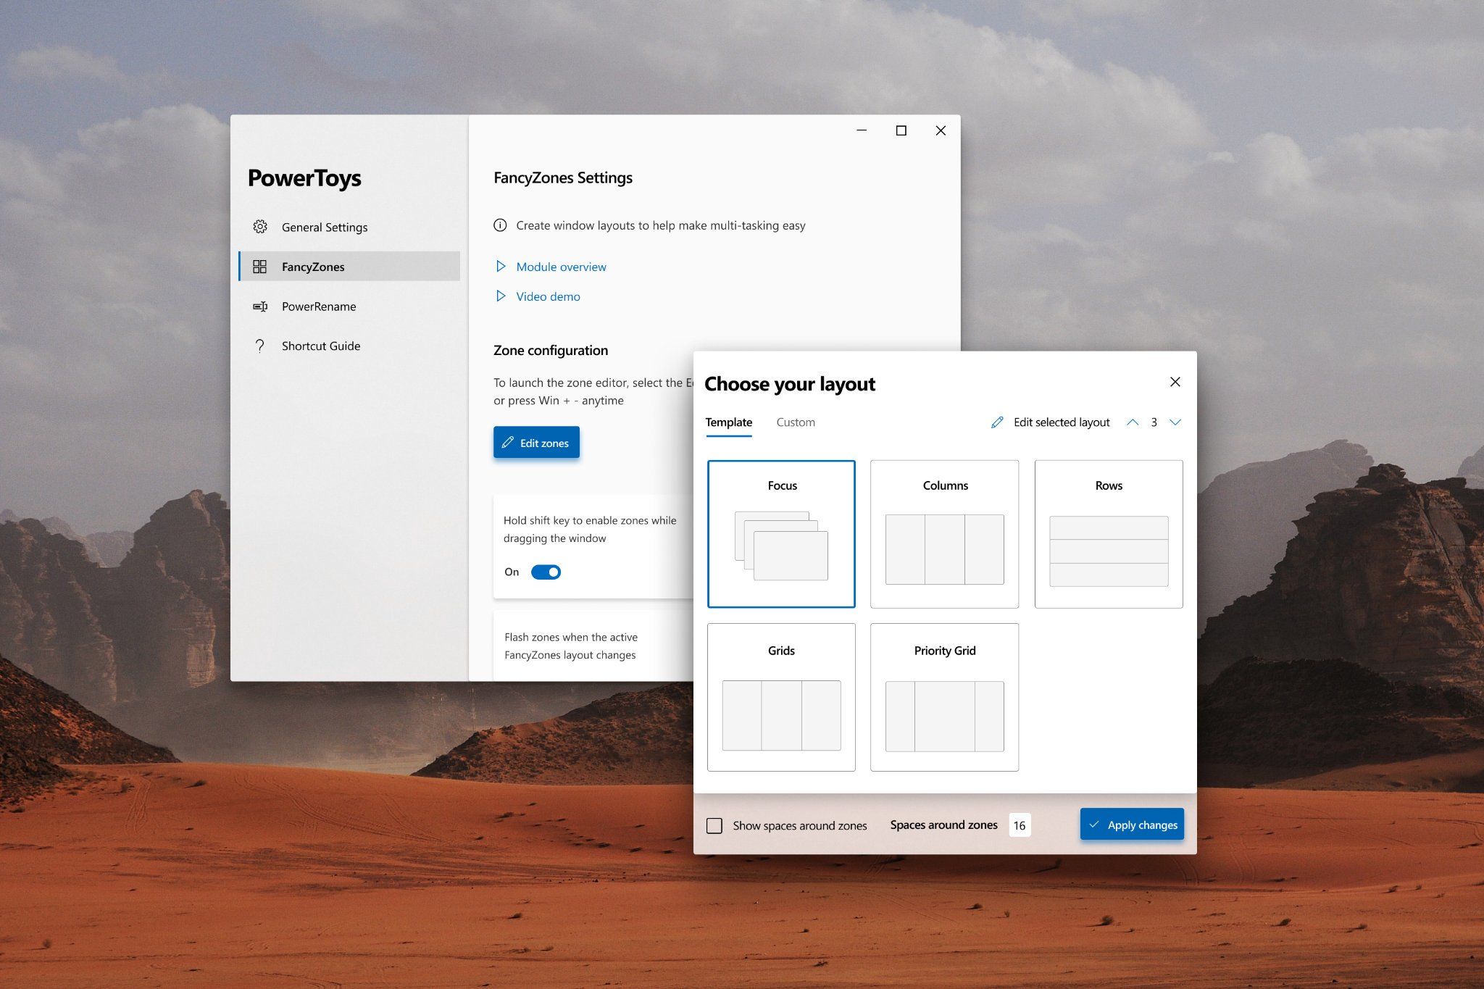The image size is (1484, 989).
Task: Select FancyZones in the sidebar
Action: (349, 267)
